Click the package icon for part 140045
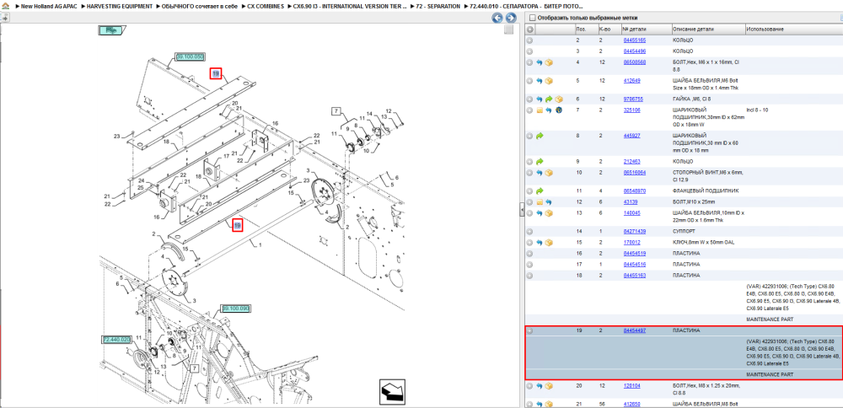The width and height of the screenshot is (843, 408). pos(549,213)
